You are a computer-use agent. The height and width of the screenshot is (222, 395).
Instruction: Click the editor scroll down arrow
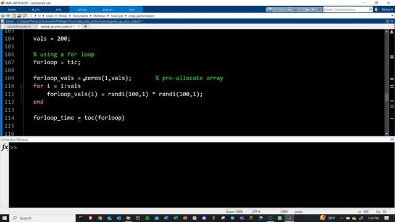coord(387,134)
